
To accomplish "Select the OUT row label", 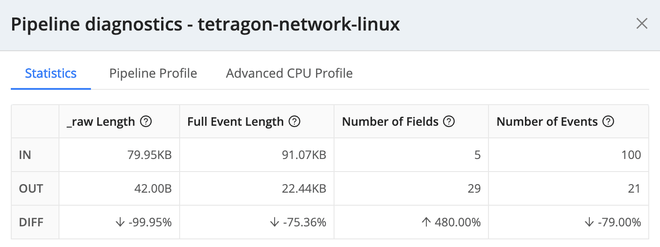I will point(31,189).
